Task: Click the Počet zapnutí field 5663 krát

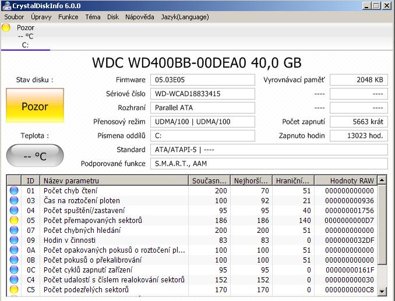Action: coord(359,122)
